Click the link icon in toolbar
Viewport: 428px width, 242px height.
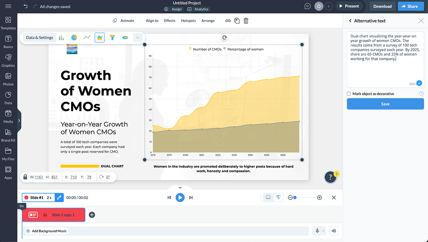[x=228, y=21]
